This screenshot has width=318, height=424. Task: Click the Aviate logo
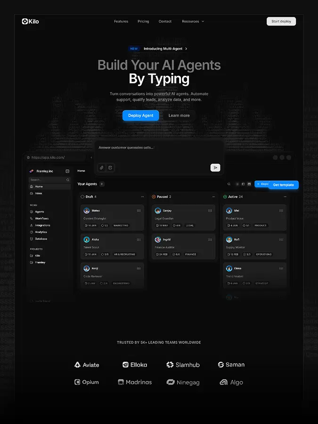[87, 365]
